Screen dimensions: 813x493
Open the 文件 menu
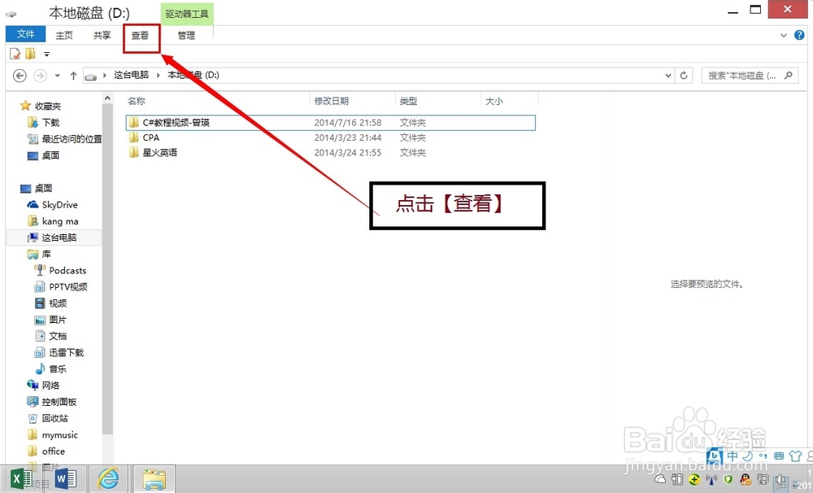click(x=25, y=34)
